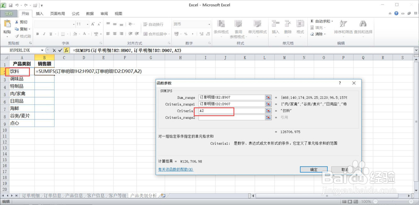The width and height of the screenshot is (419, 205).
Task: Cancel formula entry with X icon
Action: (x=54, y=50)
